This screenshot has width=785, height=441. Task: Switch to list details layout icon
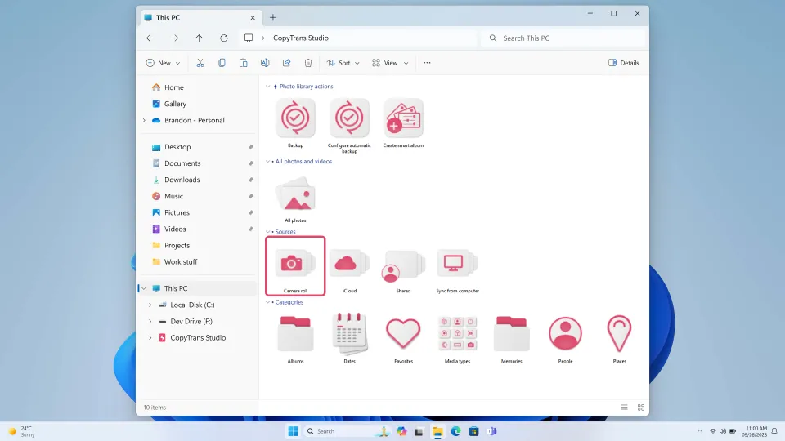(x=624, y=408)
